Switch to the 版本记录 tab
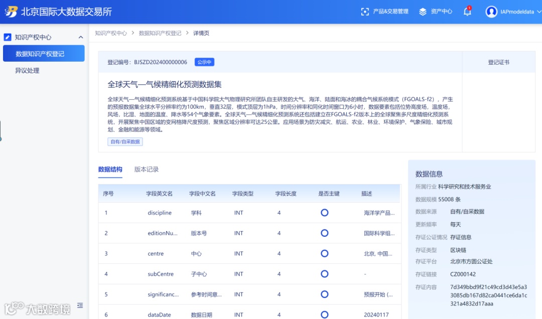Viewport: 542px width, 319px height. coord(147,170)
